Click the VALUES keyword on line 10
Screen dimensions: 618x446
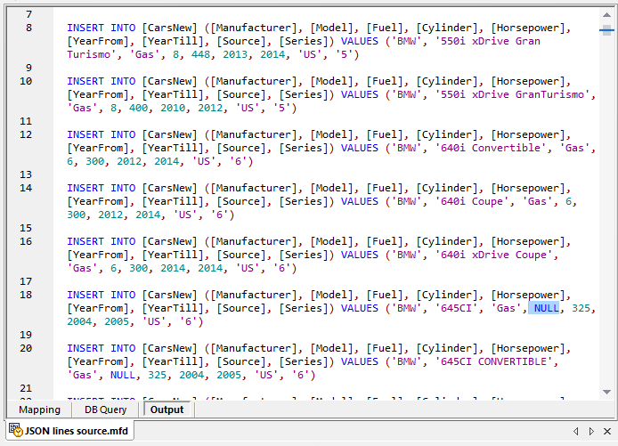(359, 94)
